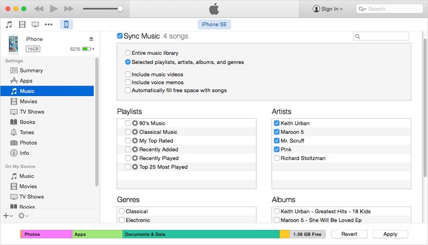Screen dimensions: 428x245
Task: Check the Recently Played playlist
Action: [x=128, y=158]
